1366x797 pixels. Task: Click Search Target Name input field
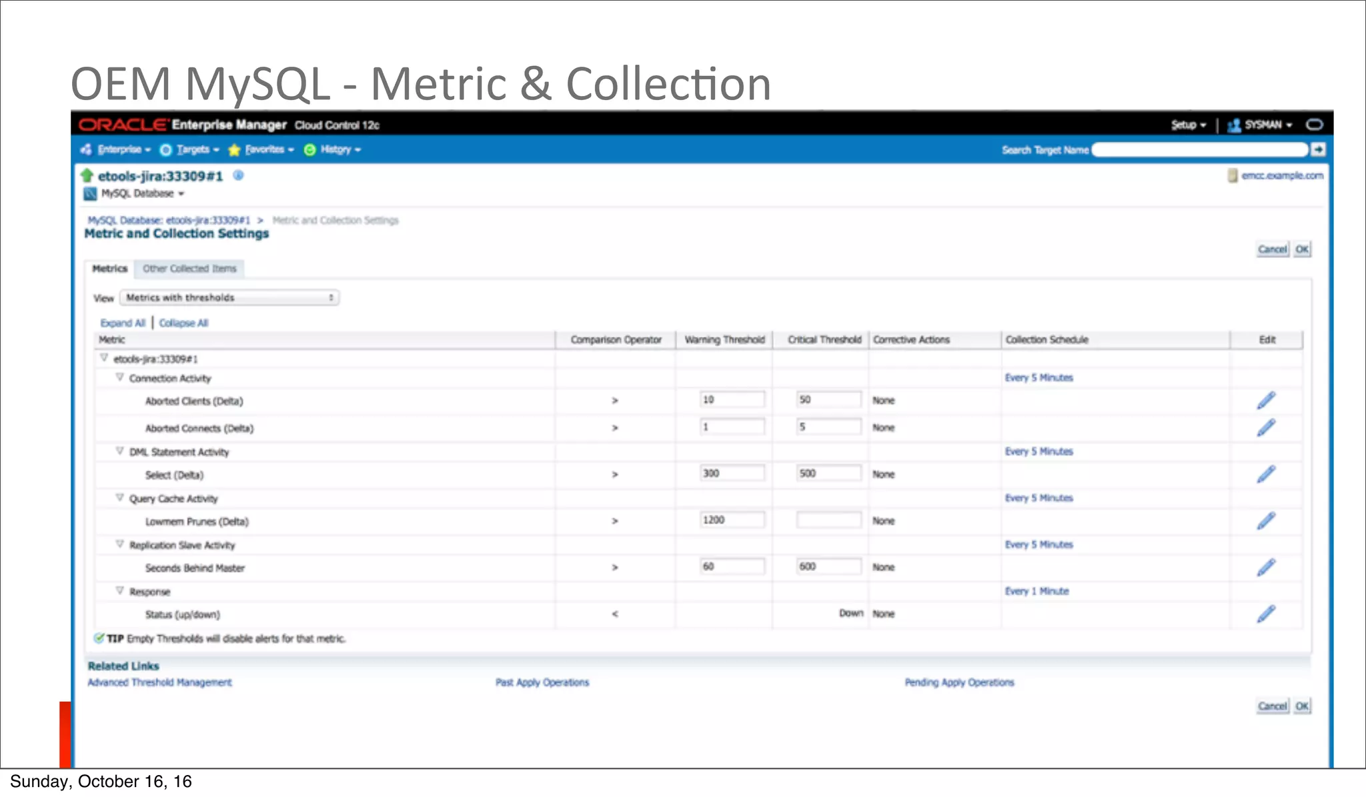tap(1199, 149)
